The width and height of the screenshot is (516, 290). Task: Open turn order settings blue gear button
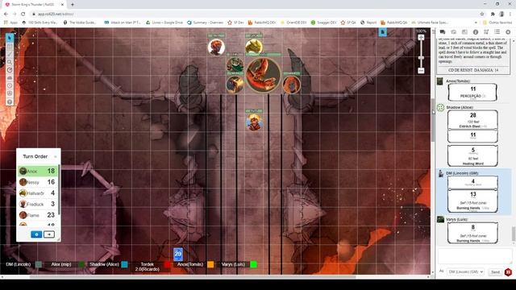pos(36,234)
